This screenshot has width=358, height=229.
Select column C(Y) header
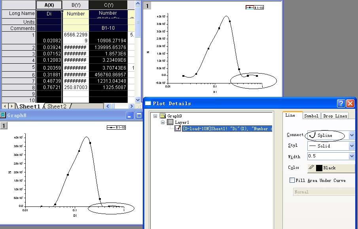[108, 5]
